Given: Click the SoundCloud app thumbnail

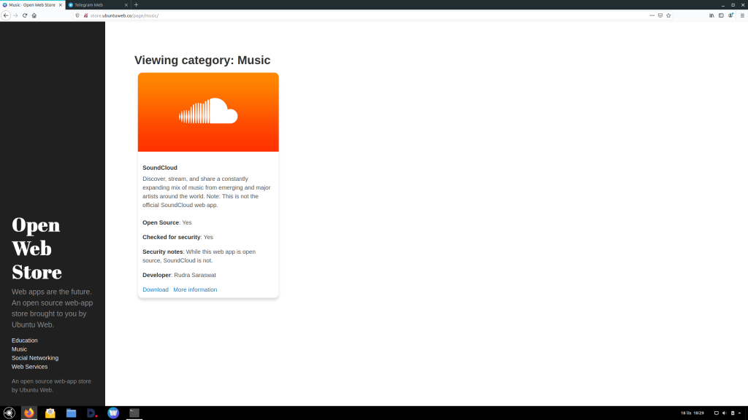Looking at the screenshot, I should tap(207, 112).
